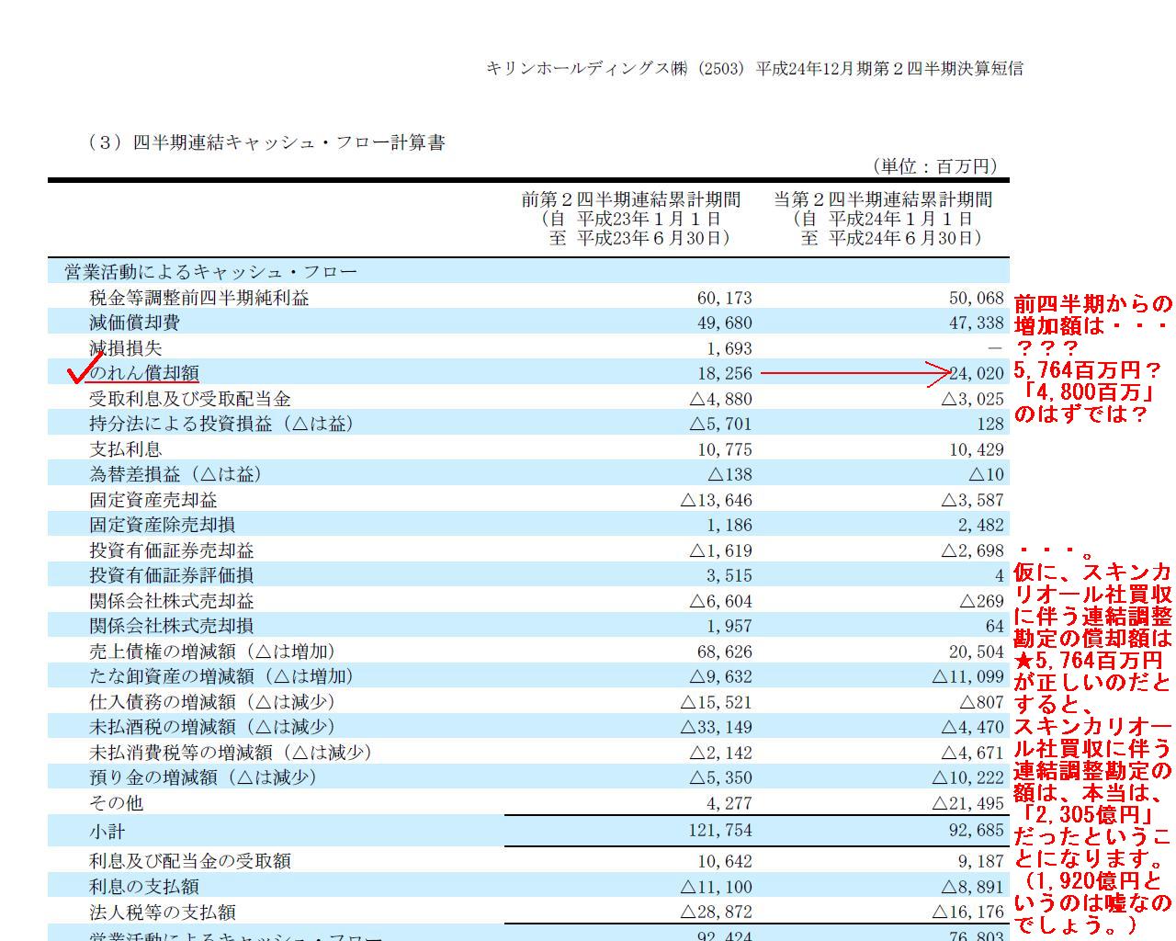This screenshot has height=941, width=1176.
Task: Click the value △4,880
Action: pyautogui.click(x=720, y=399)
